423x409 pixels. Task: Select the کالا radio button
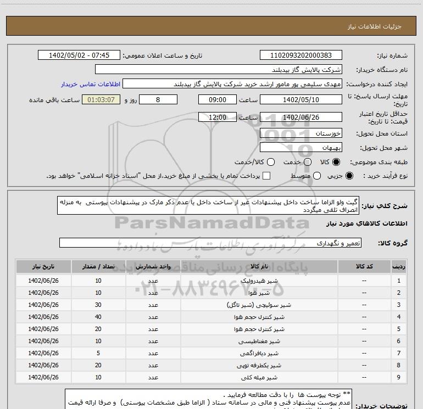[336, 162]
